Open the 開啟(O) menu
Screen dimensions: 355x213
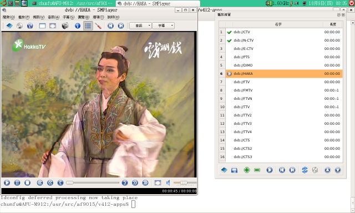[x=9, y=17]
